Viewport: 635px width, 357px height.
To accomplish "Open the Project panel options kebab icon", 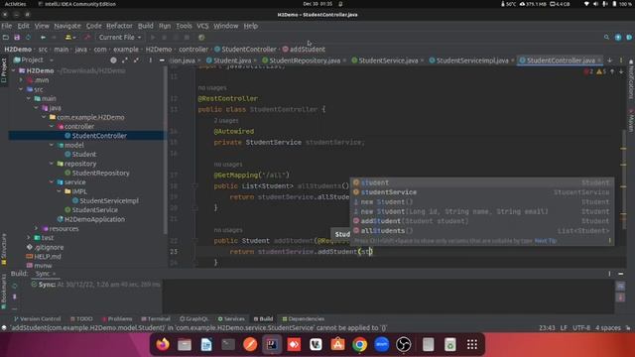I will click(150, 60).
